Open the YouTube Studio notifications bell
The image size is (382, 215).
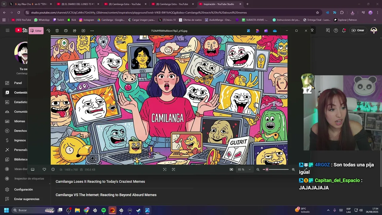click(344, 30)
